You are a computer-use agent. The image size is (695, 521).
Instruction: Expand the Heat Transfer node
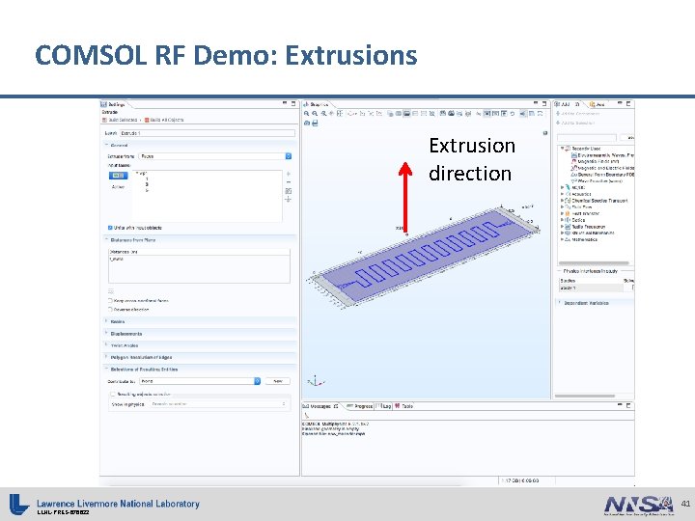563,213
